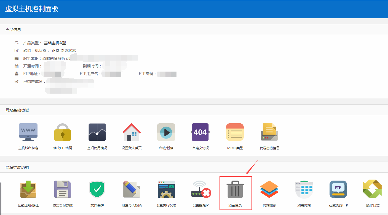
Task: Open the 主机域名绑定 WWW icon
Action: coord(28,132)
